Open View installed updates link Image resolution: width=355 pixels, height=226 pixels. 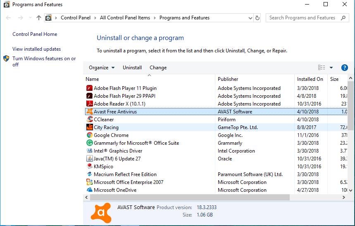pyautogui.click(x=37, y=49)
